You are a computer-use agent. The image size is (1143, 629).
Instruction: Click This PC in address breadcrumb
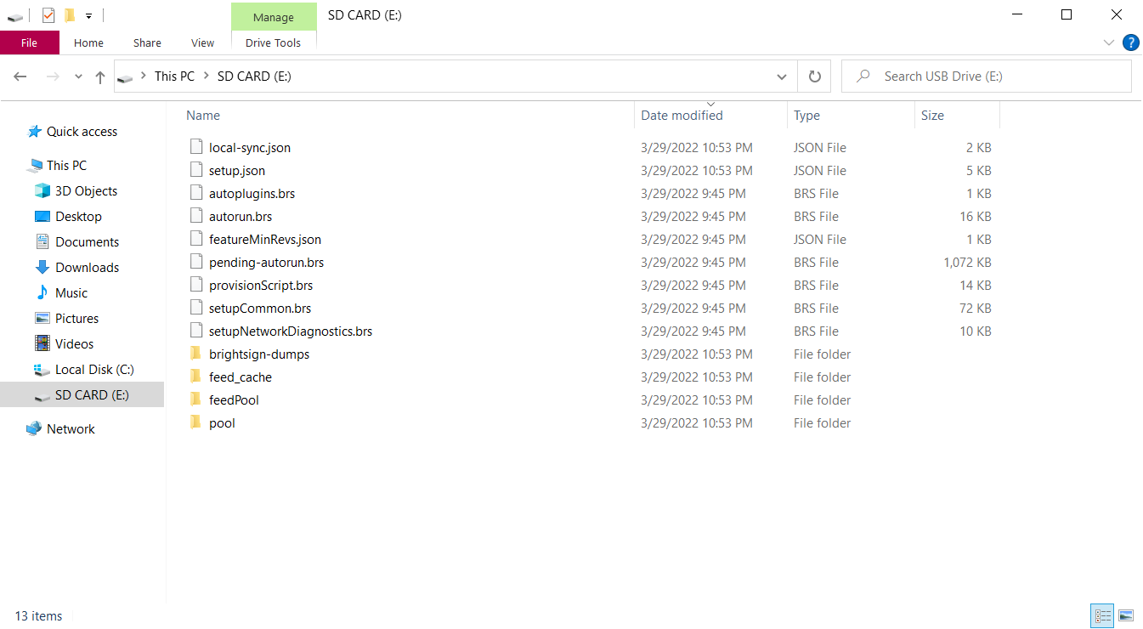[174, 76]
